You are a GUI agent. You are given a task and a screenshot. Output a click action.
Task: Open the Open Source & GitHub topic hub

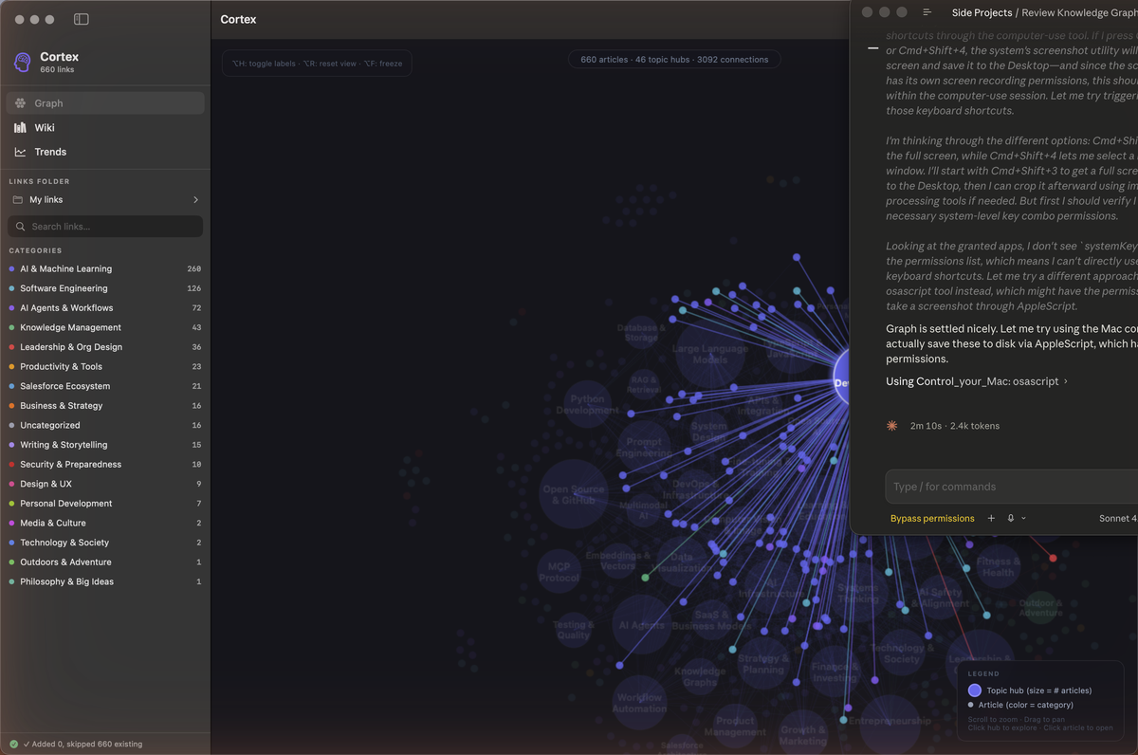click(x=573, y=494)
